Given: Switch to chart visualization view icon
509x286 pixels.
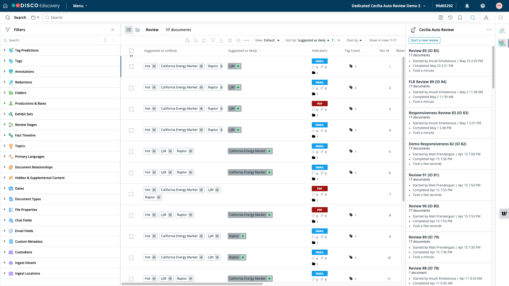Looking at the screenshot, I should 138,30.
